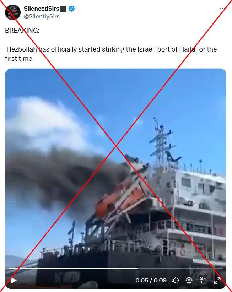Viewport: 232px width, 292px height.
Task: Seek within the played portion of progress bar
Action: [x=73, y=269]
